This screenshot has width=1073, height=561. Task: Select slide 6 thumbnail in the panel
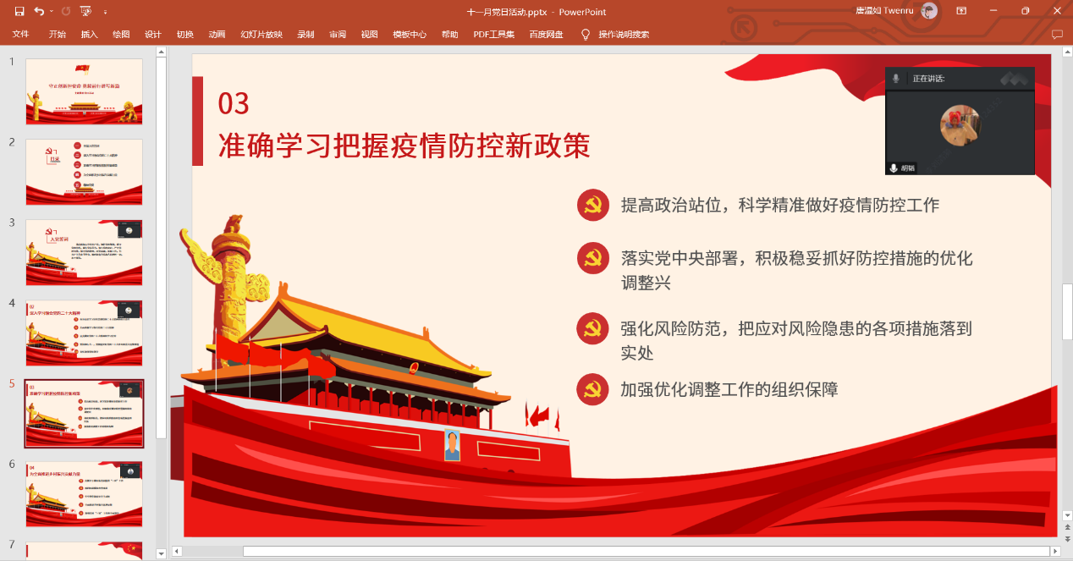click(x=84, y=494)
